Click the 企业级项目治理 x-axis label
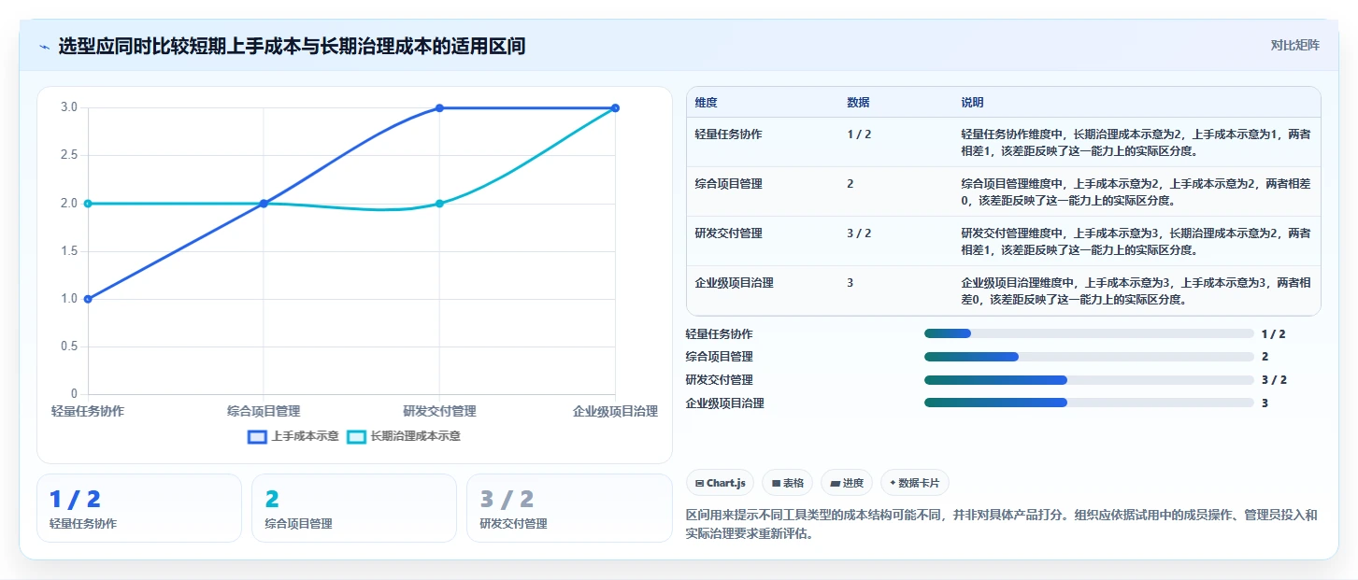This screenshot has width=1358, height=580. pos(615,411)
